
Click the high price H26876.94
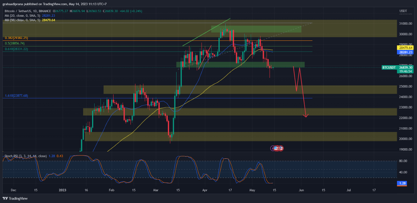coord(77,11)
